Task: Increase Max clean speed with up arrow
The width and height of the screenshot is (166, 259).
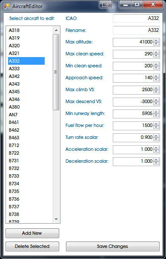Action: (x=156, y=52)
